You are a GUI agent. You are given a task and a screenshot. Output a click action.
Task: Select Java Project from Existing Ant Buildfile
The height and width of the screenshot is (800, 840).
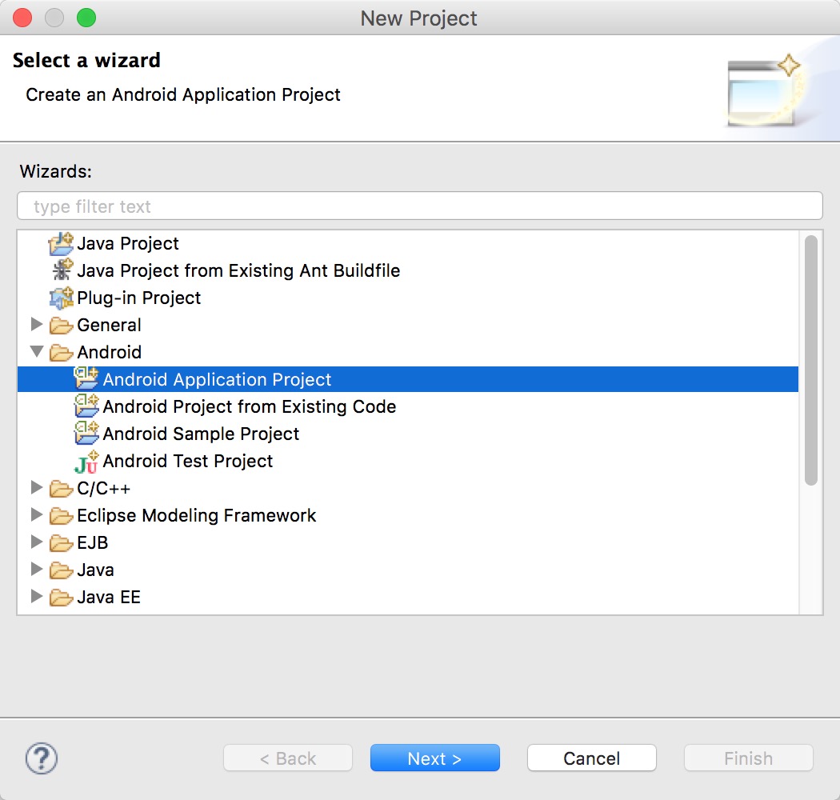[238, 270]
